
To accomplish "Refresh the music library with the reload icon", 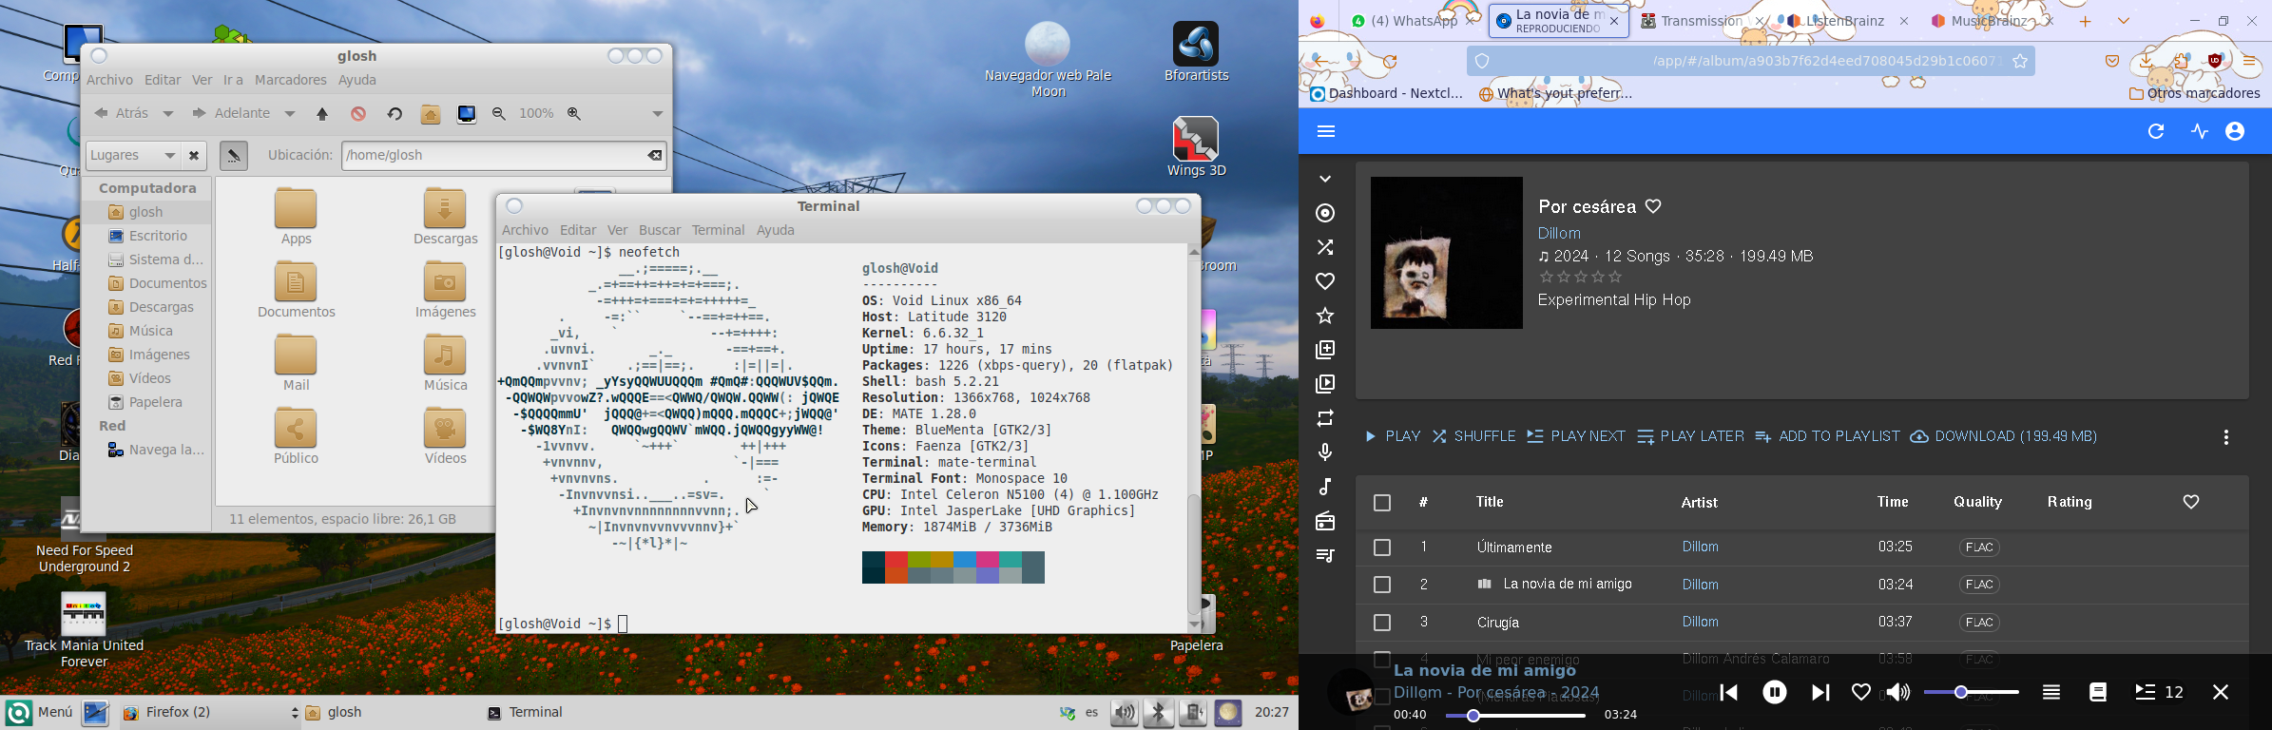I will click(x=2156, y=131).
